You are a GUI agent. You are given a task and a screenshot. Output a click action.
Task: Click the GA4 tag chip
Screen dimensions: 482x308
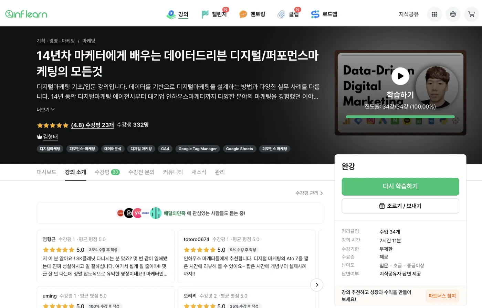[165, 149]
